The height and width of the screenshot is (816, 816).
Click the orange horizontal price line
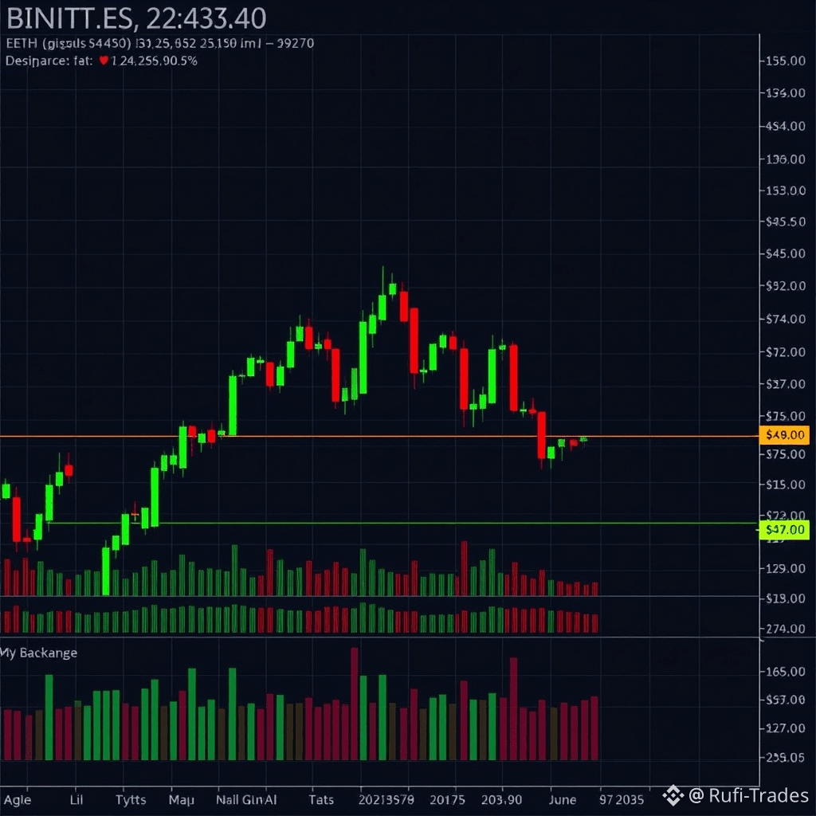pyautogui.click(x=379, y=436)
